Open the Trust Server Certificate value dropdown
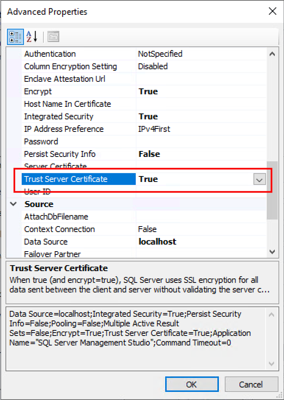This screenshot has height=400, width=284. click(x=260, y=179)
